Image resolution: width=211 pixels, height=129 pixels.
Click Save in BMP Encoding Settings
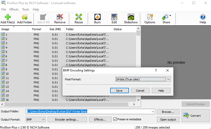click(x=119, y=91)
